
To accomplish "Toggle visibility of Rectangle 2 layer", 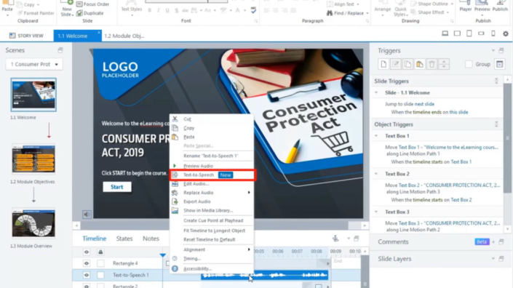I will (87, 286).
